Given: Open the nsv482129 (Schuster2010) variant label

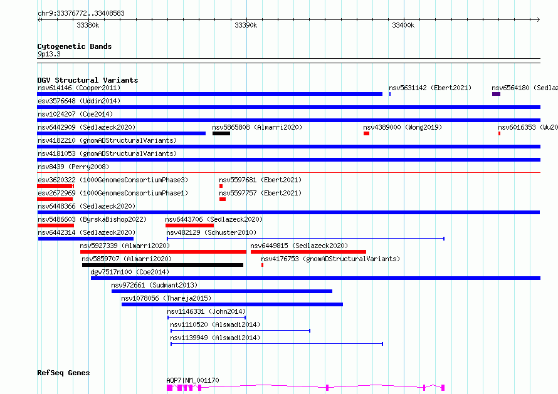Looking at the screenshot, I should pos(211,232).
